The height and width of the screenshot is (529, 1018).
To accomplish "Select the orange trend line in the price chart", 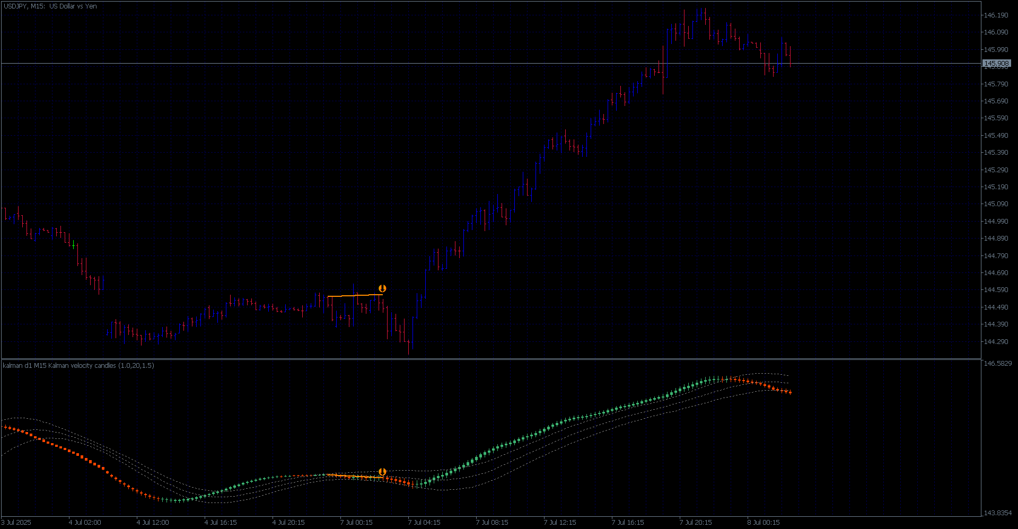I will 355,295.
